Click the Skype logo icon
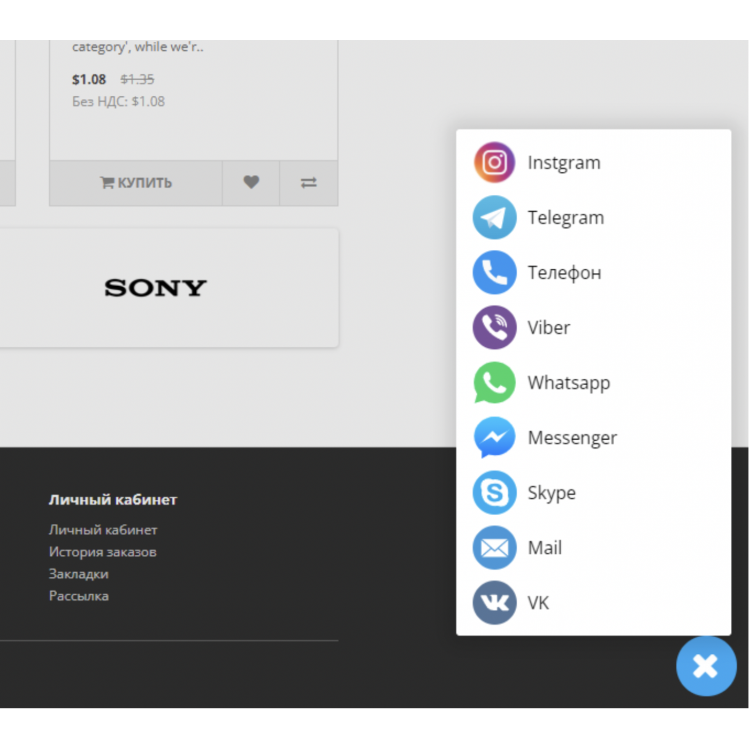The height and width of the screenshot is (749, 749). (x=494, y=493)
